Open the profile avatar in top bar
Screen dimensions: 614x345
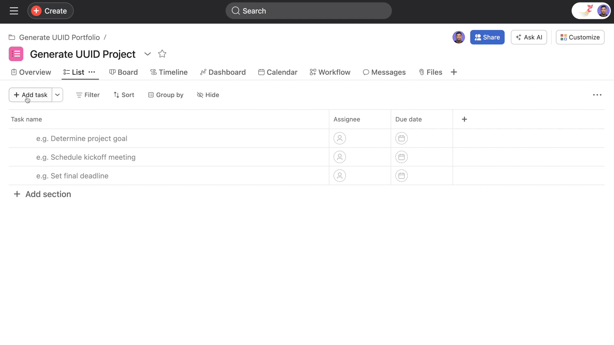pos(603,11)
